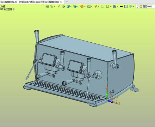Toggle the light bulb layer visibility icon
The image size is (155, 127).
coord(138,6)
